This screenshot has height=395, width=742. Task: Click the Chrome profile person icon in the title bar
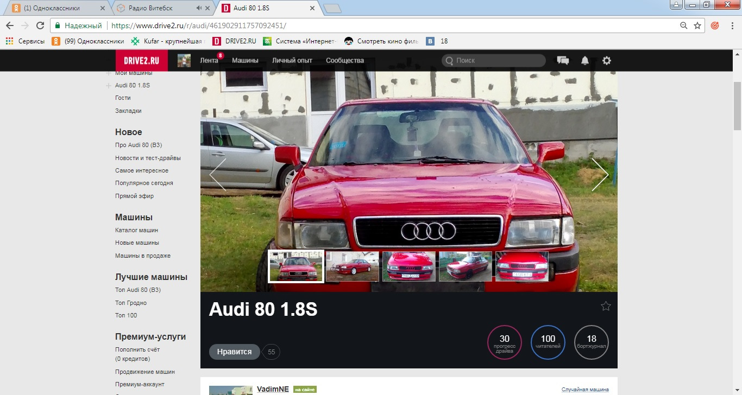(x=676, y=4)
